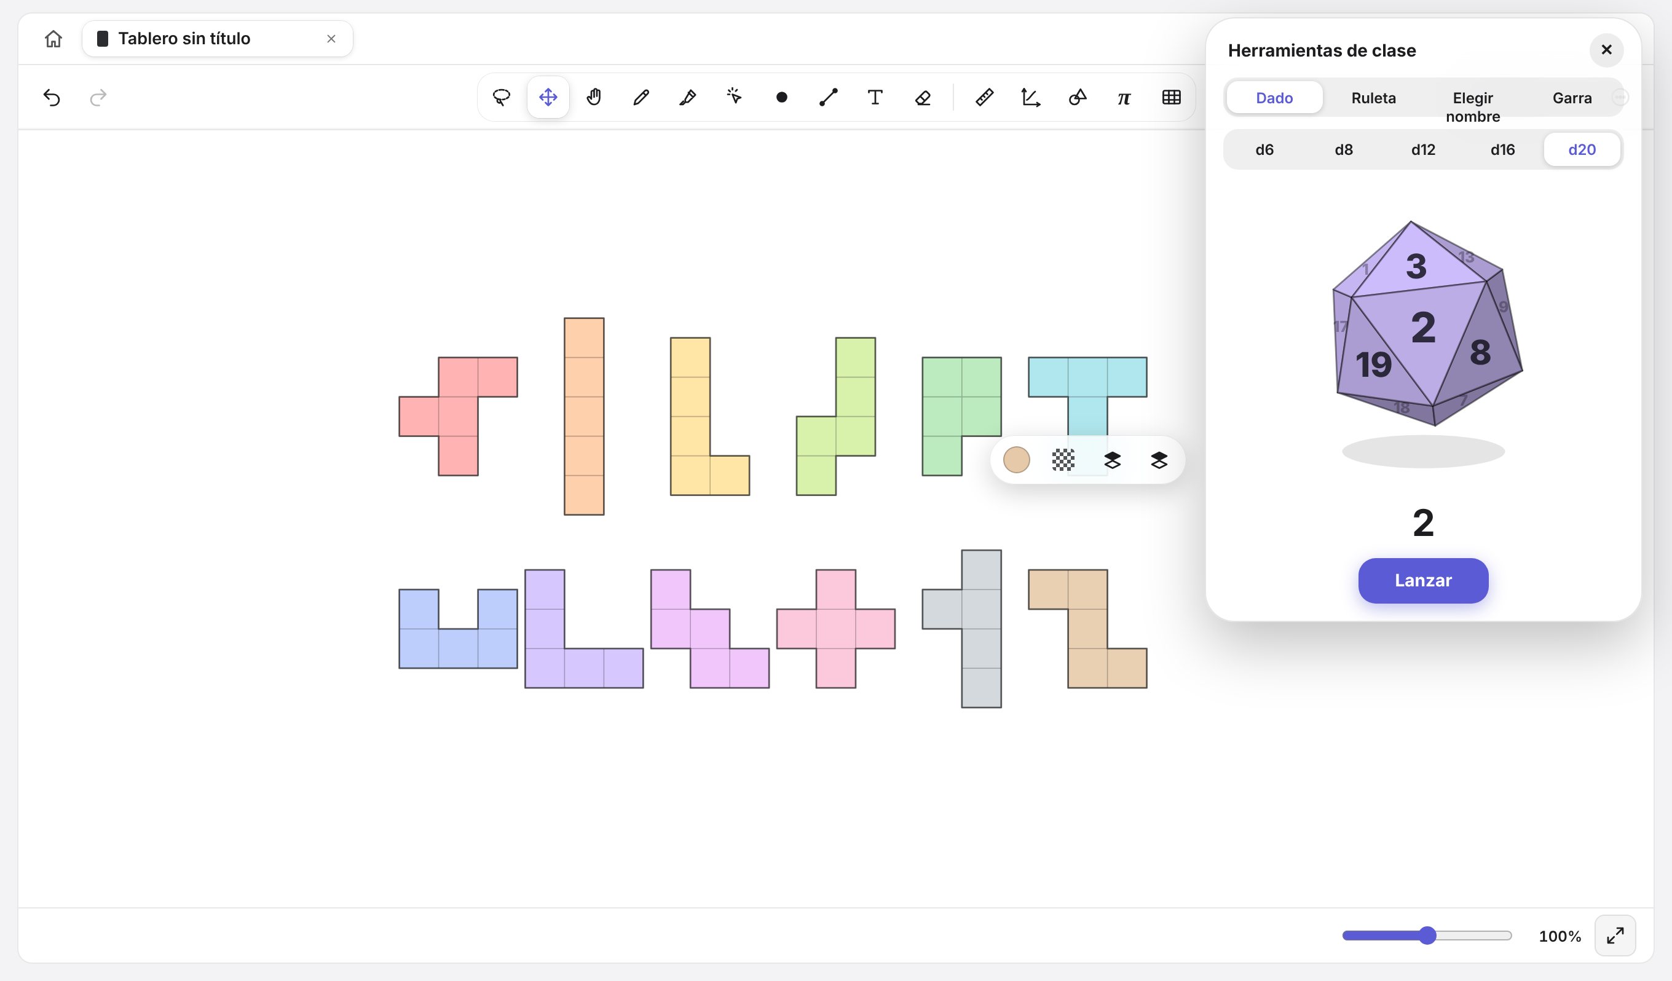Select the d8 die option
The height and width of the screenshot is (981, 1672).
tap(1344, 149)
